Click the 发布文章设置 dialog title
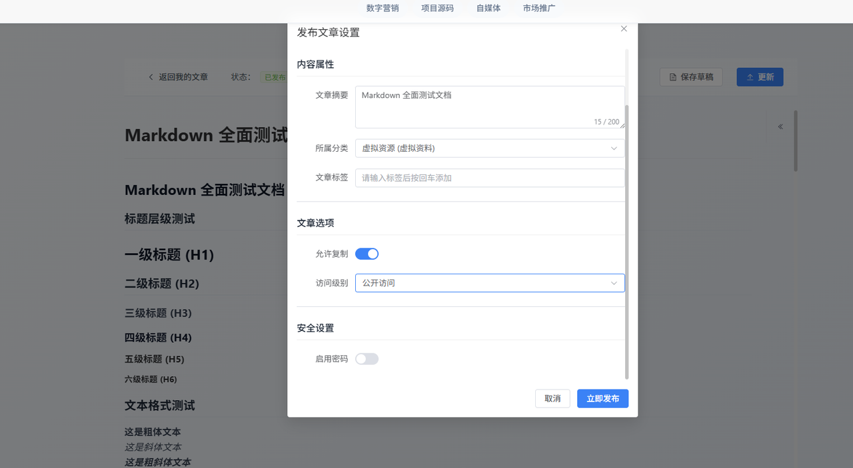Image resolution: width=853 pixels, height=468 pixels. click(328, 32)
